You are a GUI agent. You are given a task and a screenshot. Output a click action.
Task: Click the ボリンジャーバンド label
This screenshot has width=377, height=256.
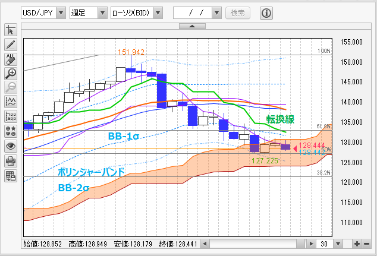[x=91, y=172]
